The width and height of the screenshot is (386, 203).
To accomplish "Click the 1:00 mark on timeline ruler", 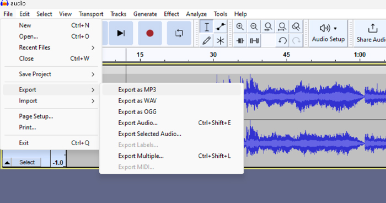I will (360, 55).
